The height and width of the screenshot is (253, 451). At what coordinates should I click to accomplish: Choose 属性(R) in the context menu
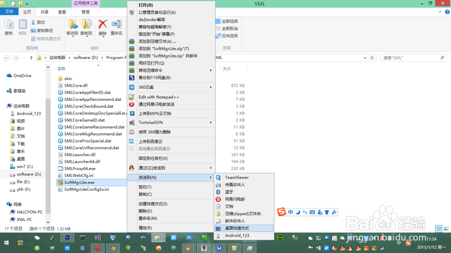[171, 228]
